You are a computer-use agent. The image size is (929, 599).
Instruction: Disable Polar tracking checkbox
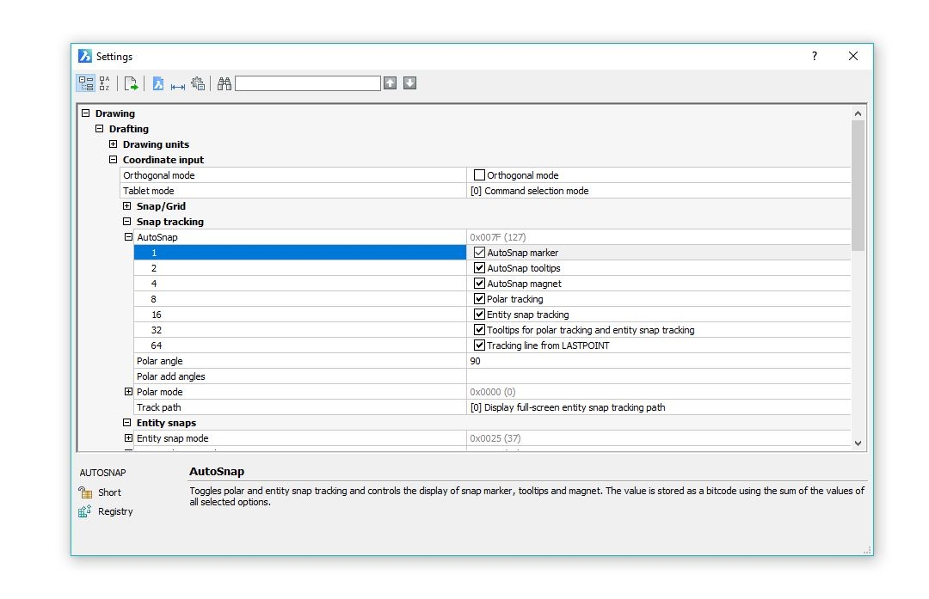pyautogui.click(x=479, y=299)
